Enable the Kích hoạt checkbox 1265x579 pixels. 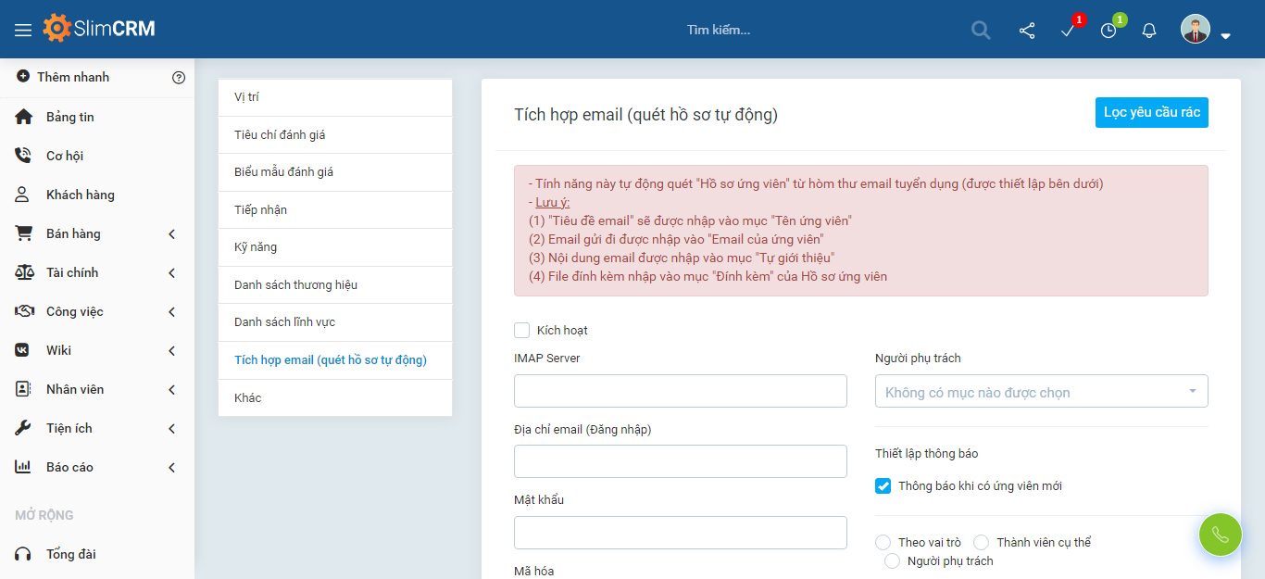522,330
